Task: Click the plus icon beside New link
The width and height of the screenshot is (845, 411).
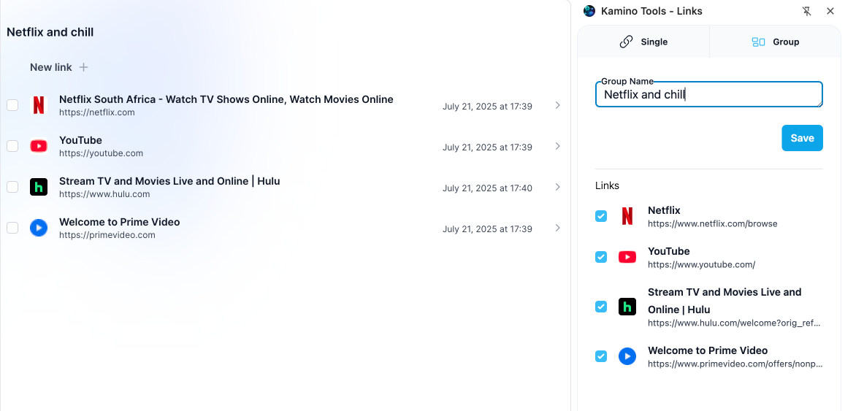Action: click(x=84, y=67)
